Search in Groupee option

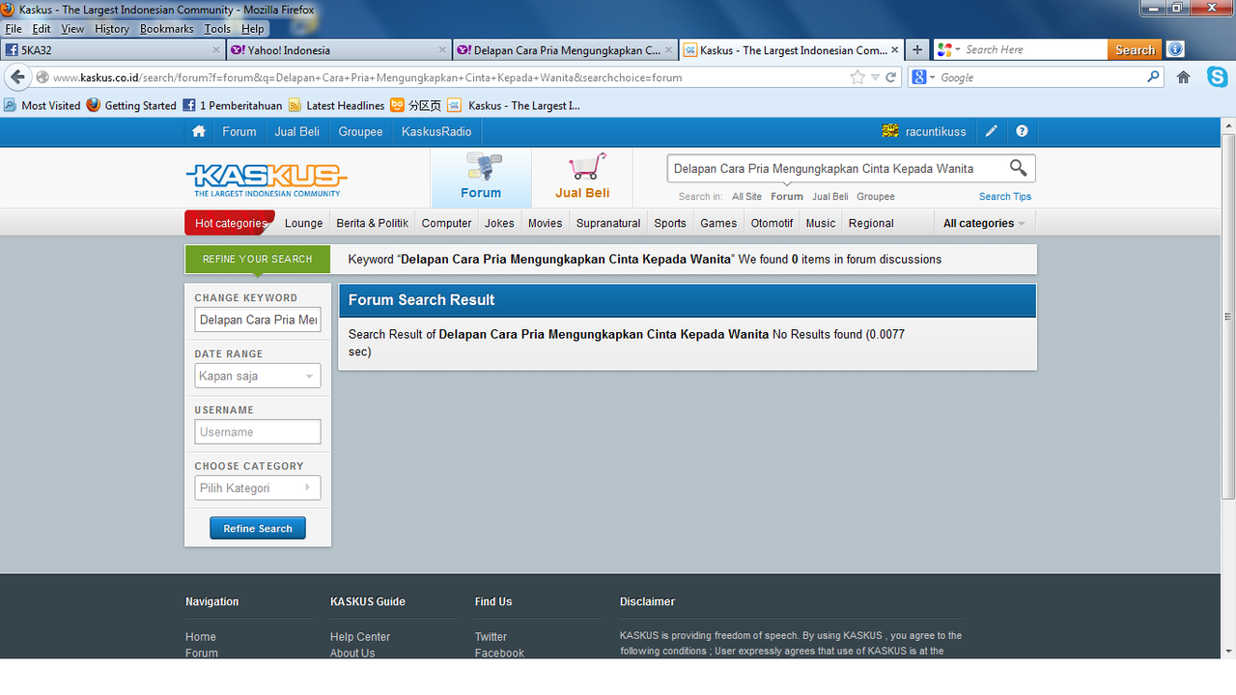[876, 197]
